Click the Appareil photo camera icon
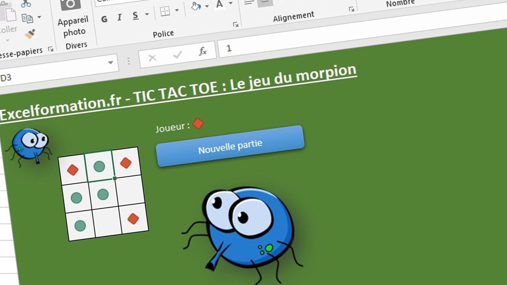The height and width of the screenshot is (285, 507). 71,4
